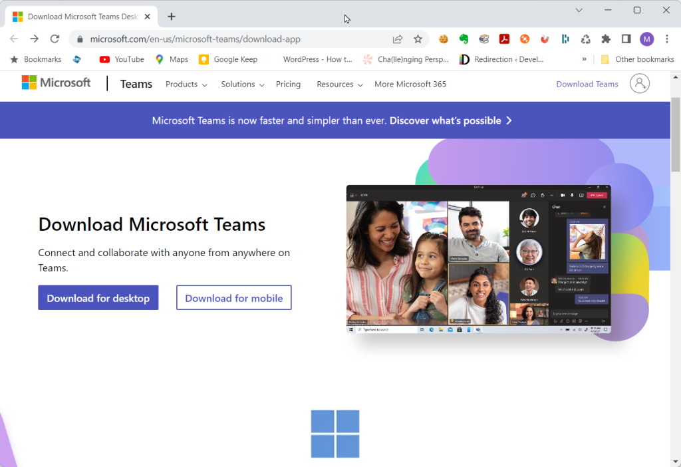Click the Download for mobile button
Image resolution: width=681 pixels, height=467 pixels.
[x=233, y=297]
